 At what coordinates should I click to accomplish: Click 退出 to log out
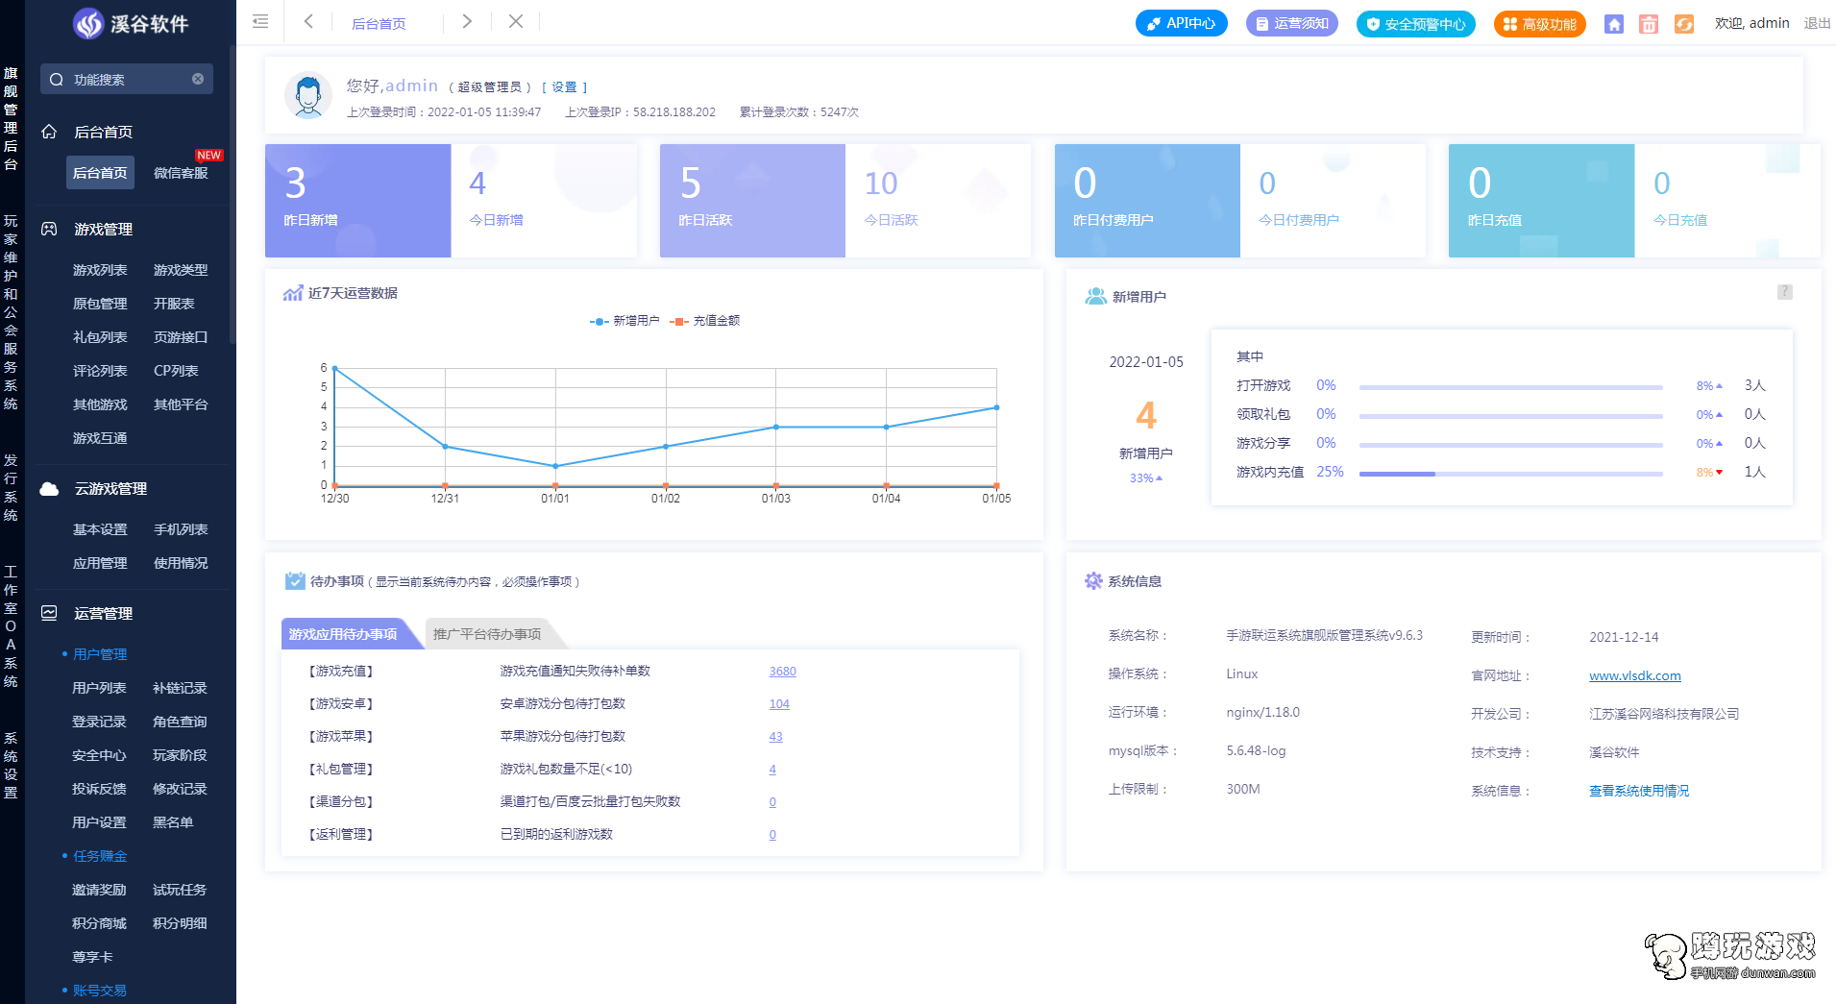pos(1817,23)
